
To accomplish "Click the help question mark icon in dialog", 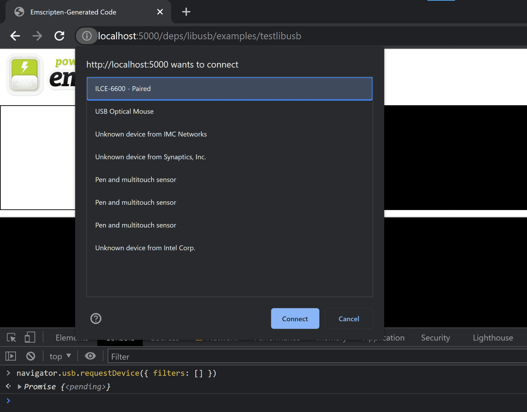I will 96,318.
